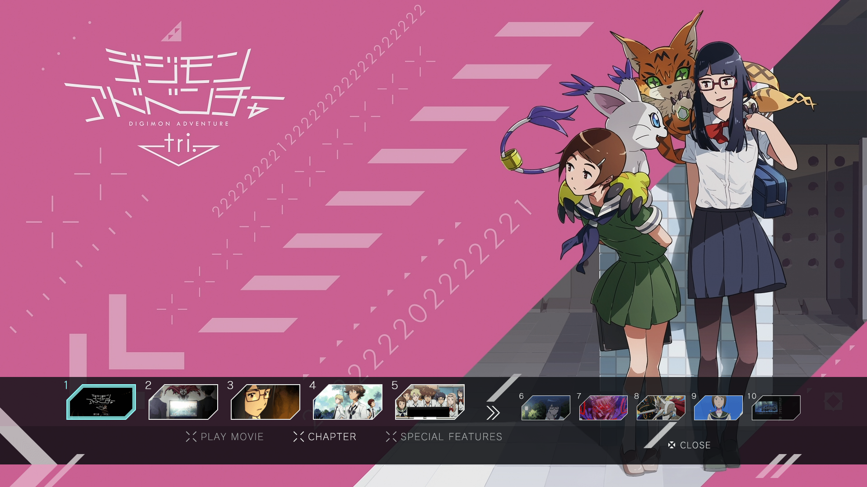Viewport: 867px width, 487px height.
Task: Select CHAPTER menu item
Action: pyautogui.click(x=325, y=436)
